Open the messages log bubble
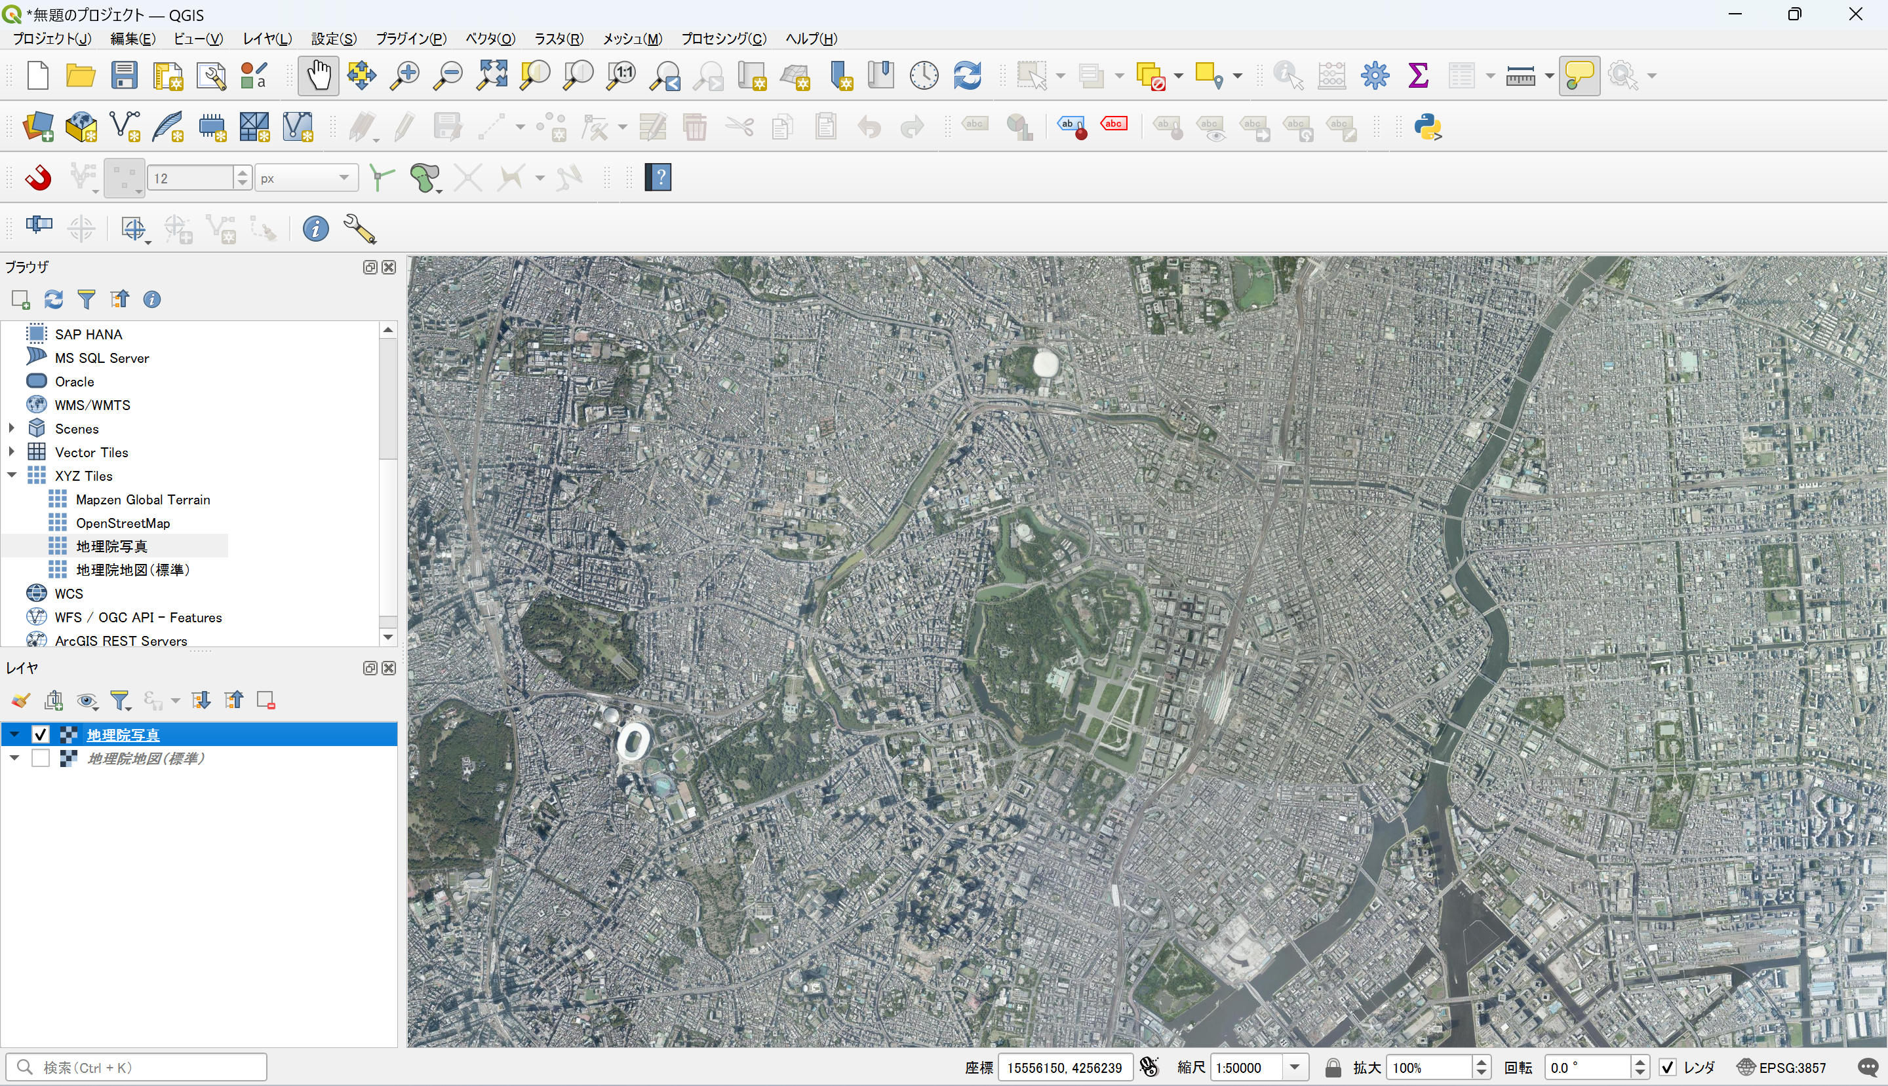This screenshot has width=1888, height=1086. click(1870, 1068)
